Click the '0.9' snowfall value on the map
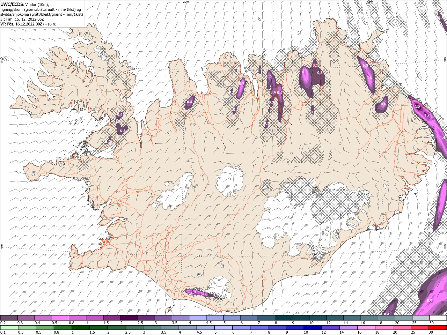Viewport: 447px width, 335px height. [305, 72]
